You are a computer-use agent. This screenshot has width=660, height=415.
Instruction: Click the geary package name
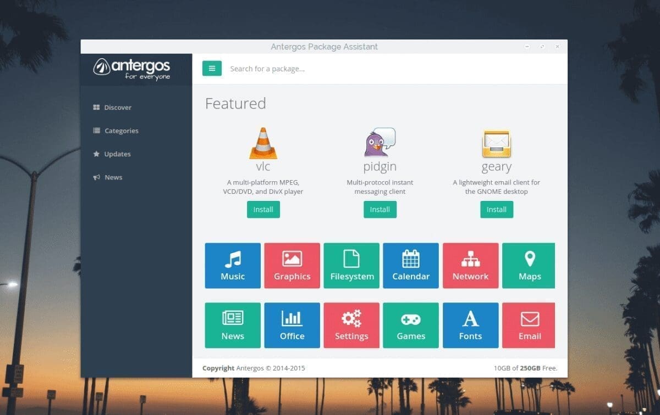coord(497,167)
